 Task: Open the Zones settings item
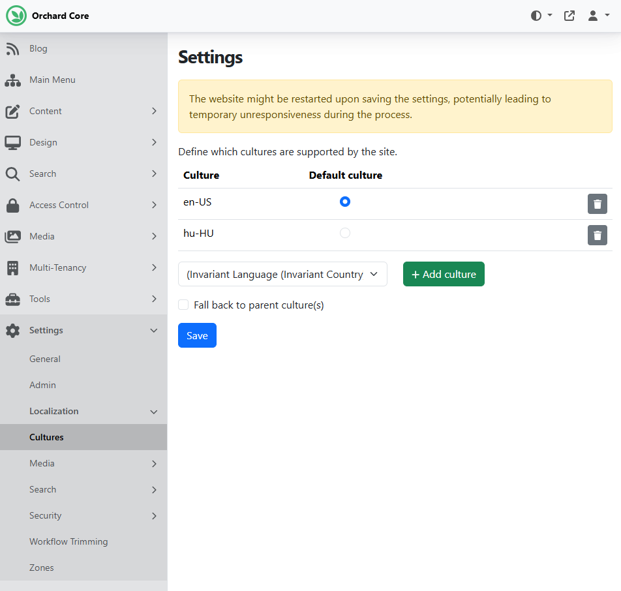[83, 568]
